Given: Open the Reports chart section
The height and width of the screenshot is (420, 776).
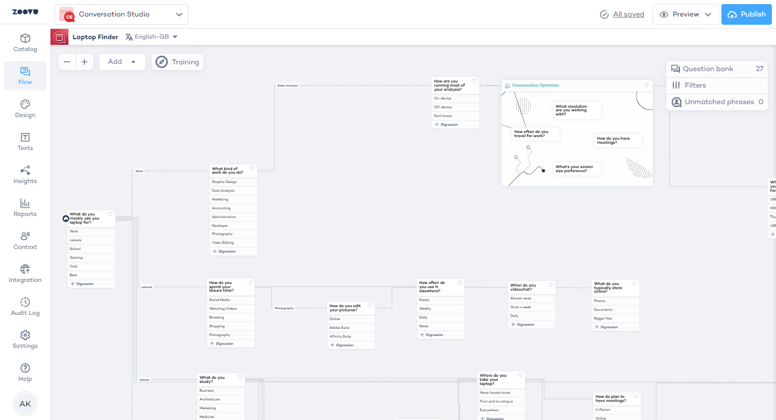Looking at the screenshot, I should (25, 208).
